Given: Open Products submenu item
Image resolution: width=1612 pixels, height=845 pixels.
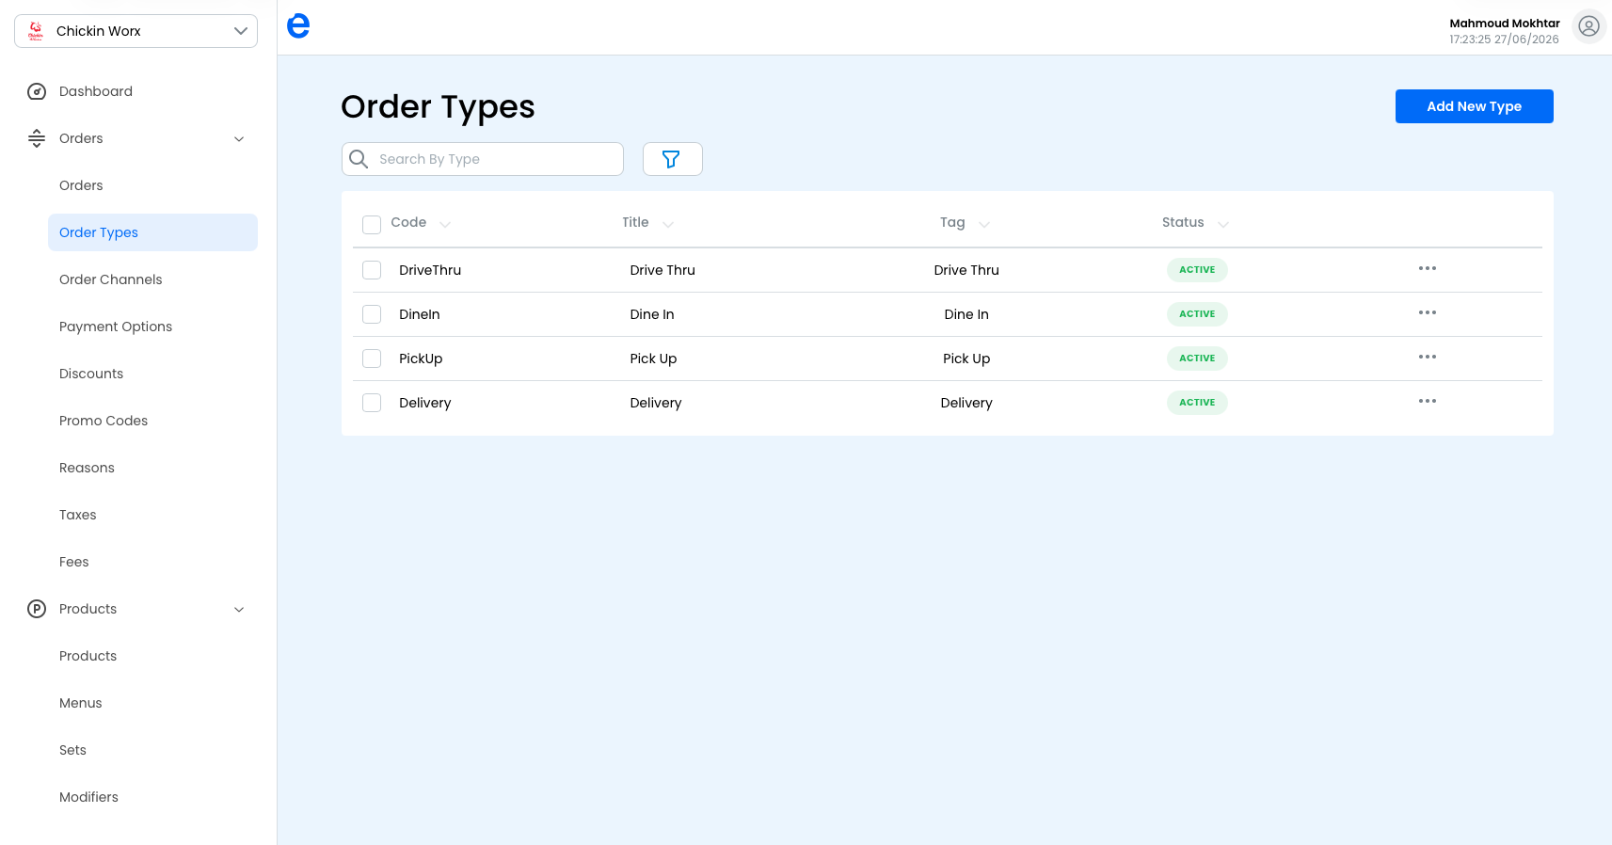Looking at the screenshot, I should pyautogui.click(x=88, y=656).
